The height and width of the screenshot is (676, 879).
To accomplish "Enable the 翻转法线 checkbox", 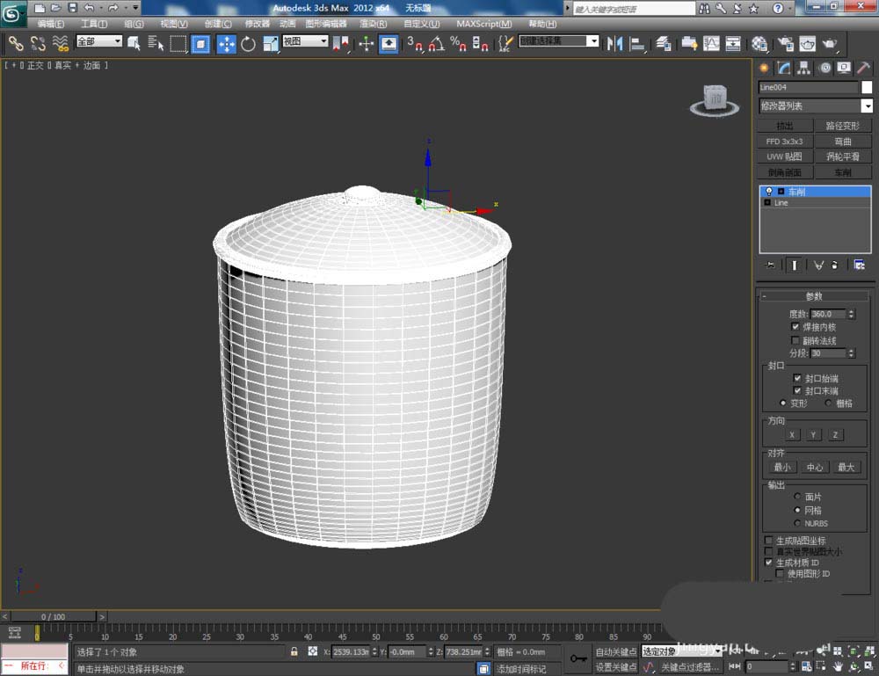I will (x=796, y=340).
